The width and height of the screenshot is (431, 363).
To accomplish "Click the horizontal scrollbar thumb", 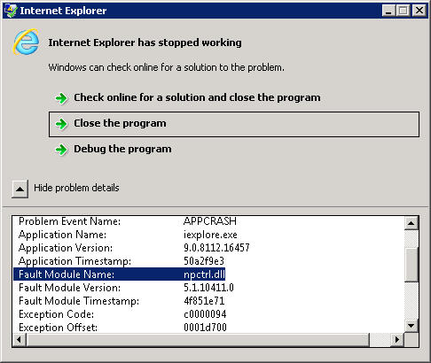I will tap(198, 340).
